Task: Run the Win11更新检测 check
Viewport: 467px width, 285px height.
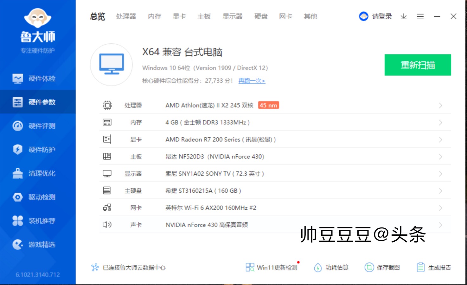Action: coord(272,267)
